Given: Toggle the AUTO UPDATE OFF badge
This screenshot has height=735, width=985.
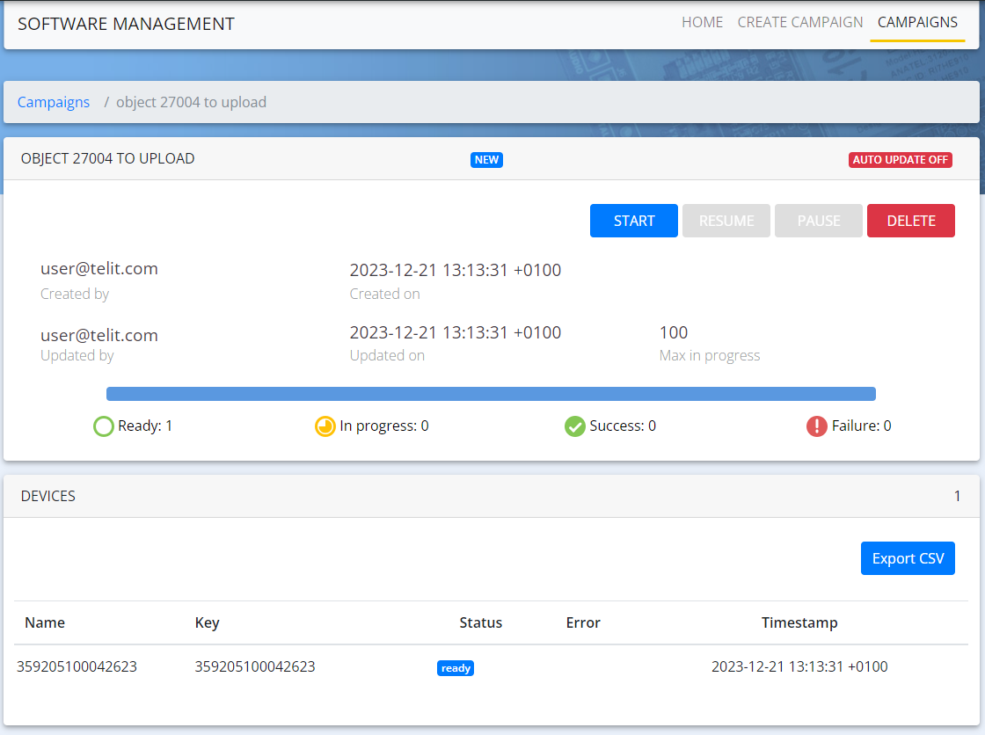Looking at the screenshot, I should (x=900, y=160).
